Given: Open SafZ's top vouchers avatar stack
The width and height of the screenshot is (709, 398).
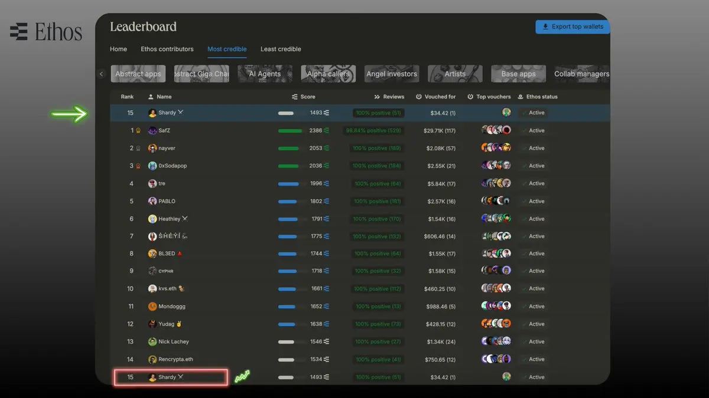Looking at the screenshot, I should pos(496,130).
